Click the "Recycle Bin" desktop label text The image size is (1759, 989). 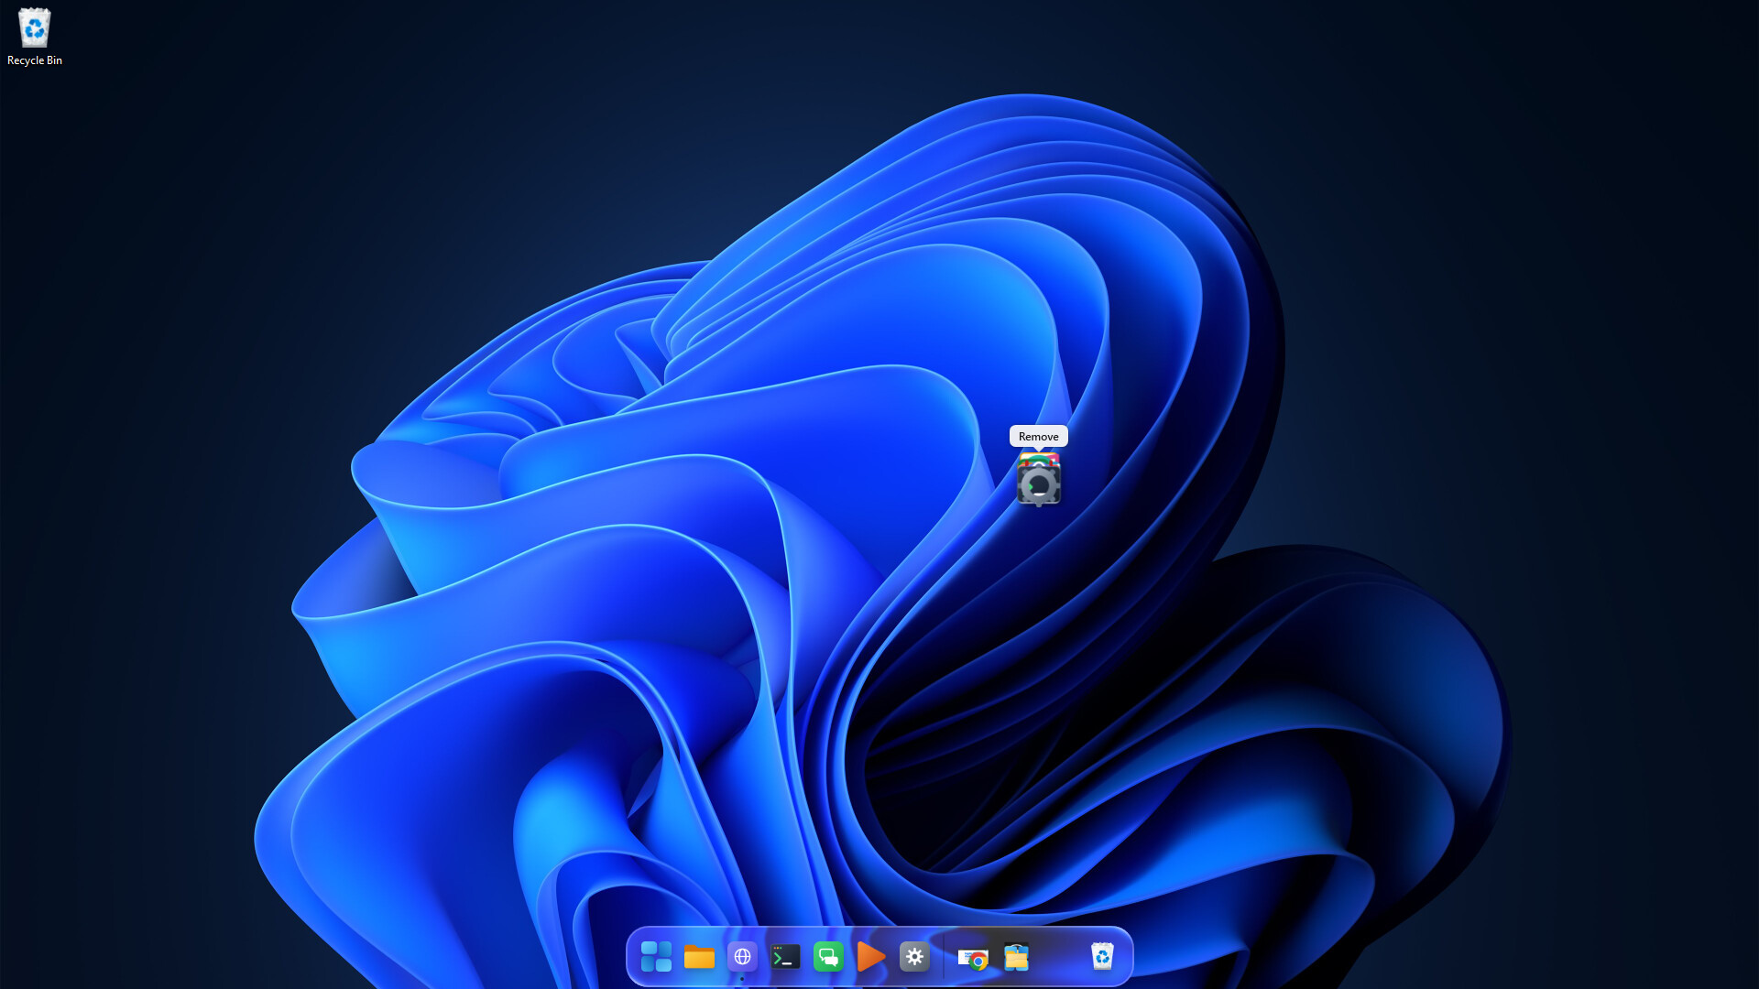35,60
